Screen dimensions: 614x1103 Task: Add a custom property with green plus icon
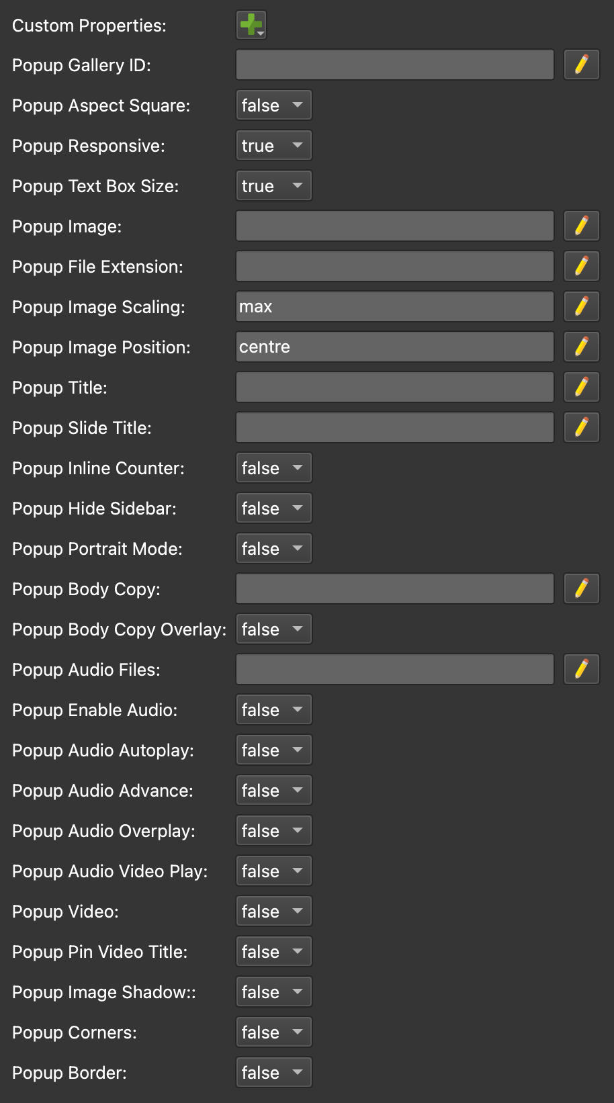pos(252,25)
